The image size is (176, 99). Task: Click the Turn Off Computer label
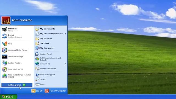(57, 91)
